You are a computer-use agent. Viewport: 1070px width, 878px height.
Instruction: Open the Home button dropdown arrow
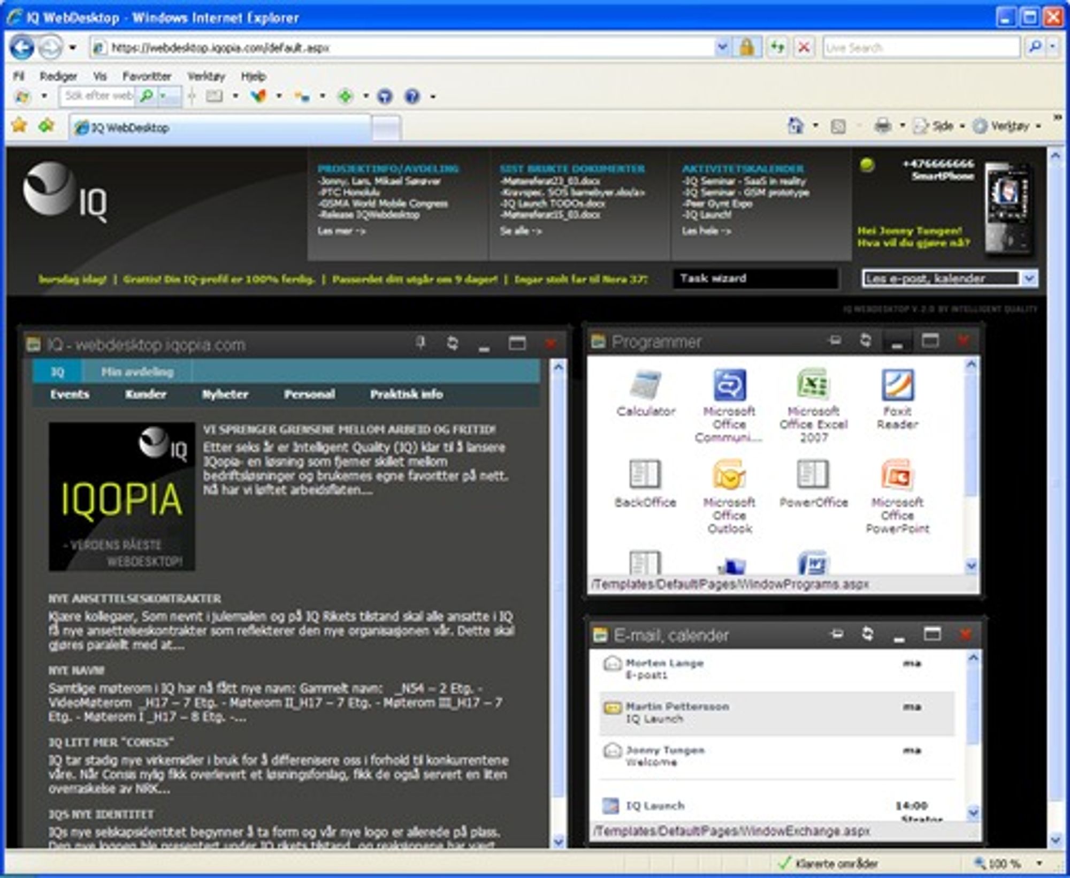point(815,126)
